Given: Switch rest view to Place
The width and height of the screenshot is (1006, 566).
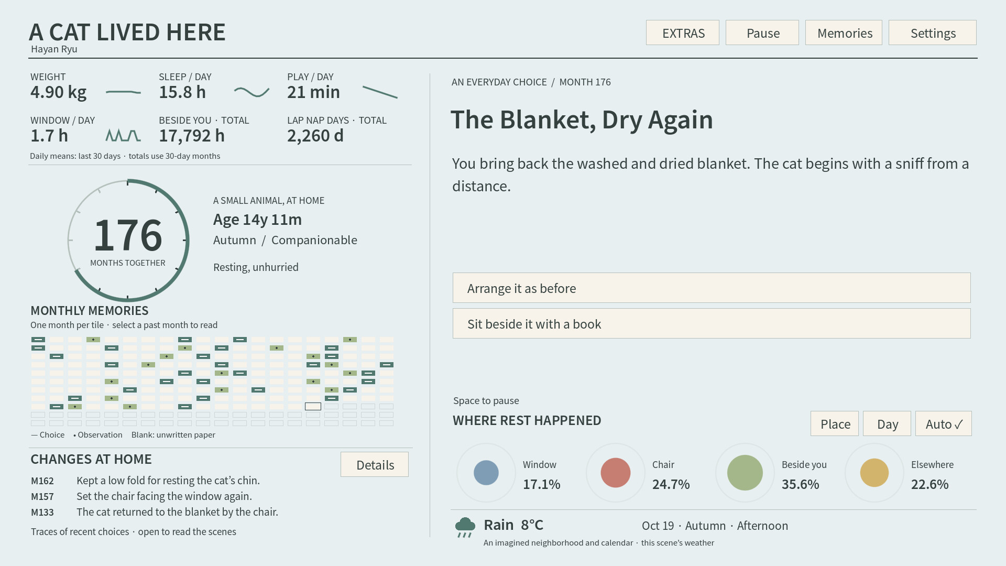Looking at the screenshot, I should (834, 423).
